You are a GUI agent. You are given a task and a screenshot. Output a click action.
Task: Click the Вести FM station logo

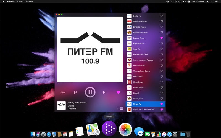[129, 16]
